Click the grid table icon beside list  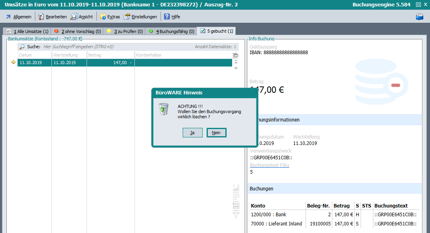(x=236, y=206)
